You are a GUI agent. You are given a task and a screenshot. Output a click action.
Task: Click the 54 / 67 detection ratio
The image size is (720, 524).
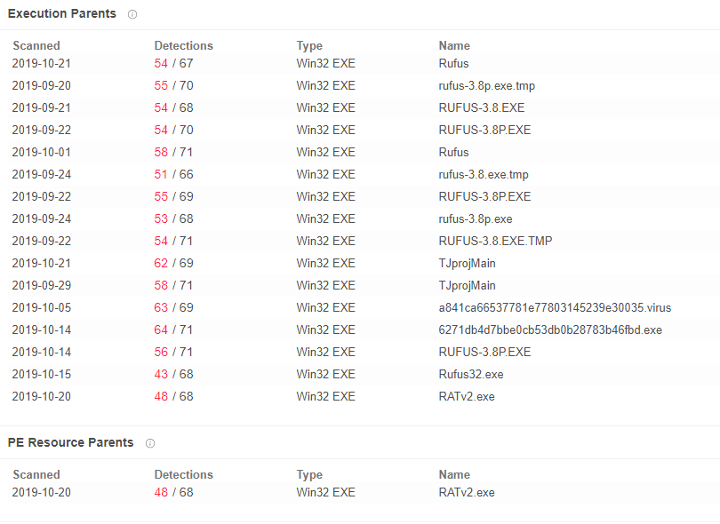pos(173,63)
